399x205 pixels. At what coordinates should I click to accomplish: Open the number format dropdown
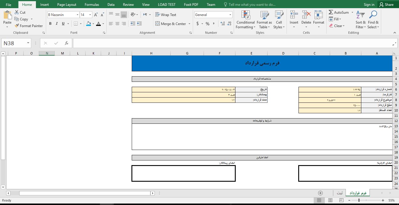pyautogui.click(x=230, y=15)
